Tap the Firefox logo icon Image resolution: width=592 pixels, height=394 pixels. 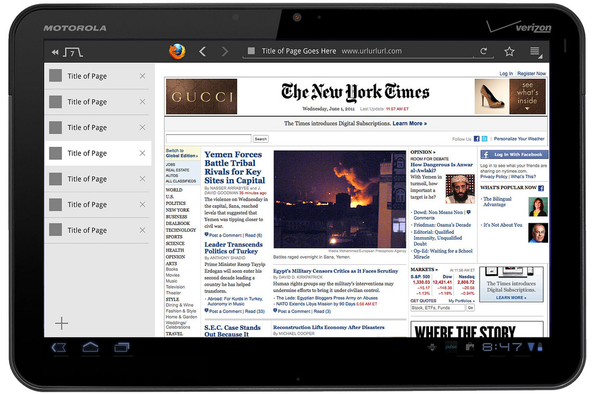coord(177,51)
